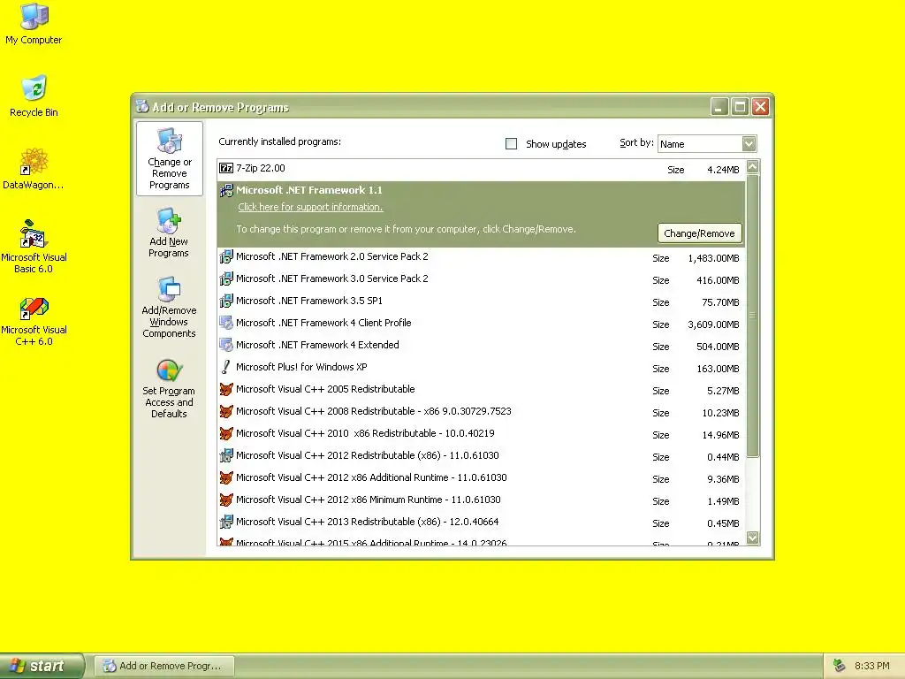Click the .NET Framework 3.5 SP1 icon
Viewport: 905px width, 679px height.
[226, 301]
